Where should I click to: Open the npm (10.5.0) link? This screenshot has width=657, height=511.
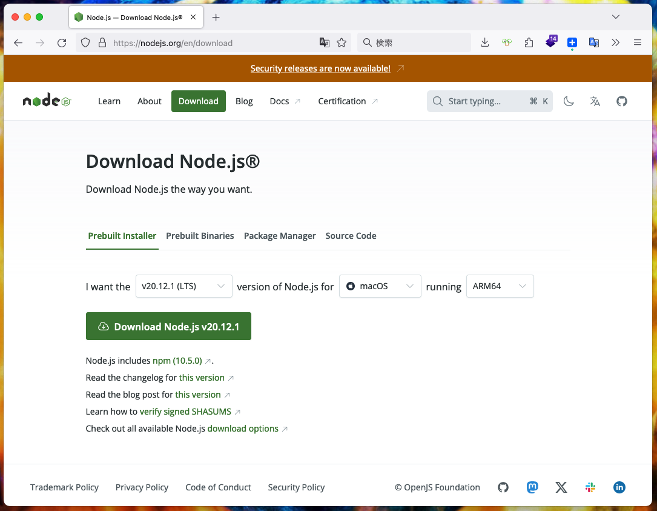[177, 361]
